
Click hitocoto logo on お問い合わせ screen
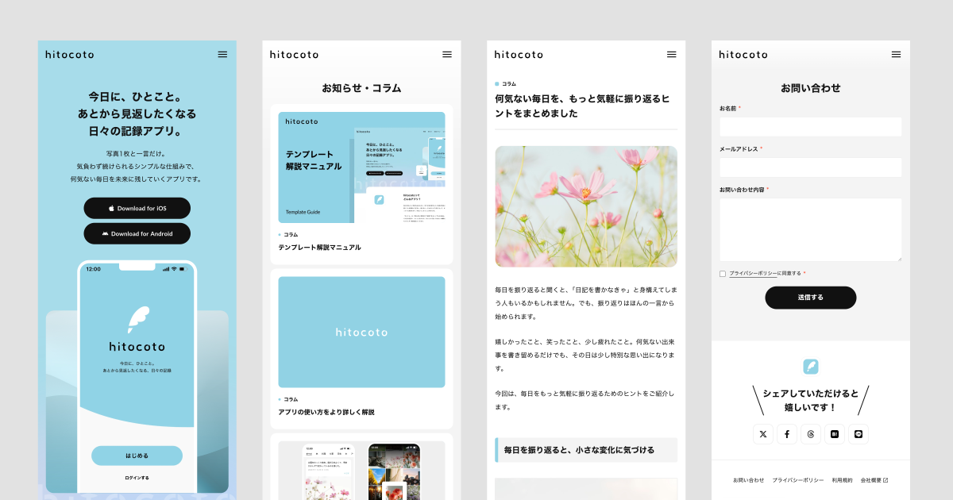pyautogui.click(x=744, y=55)
